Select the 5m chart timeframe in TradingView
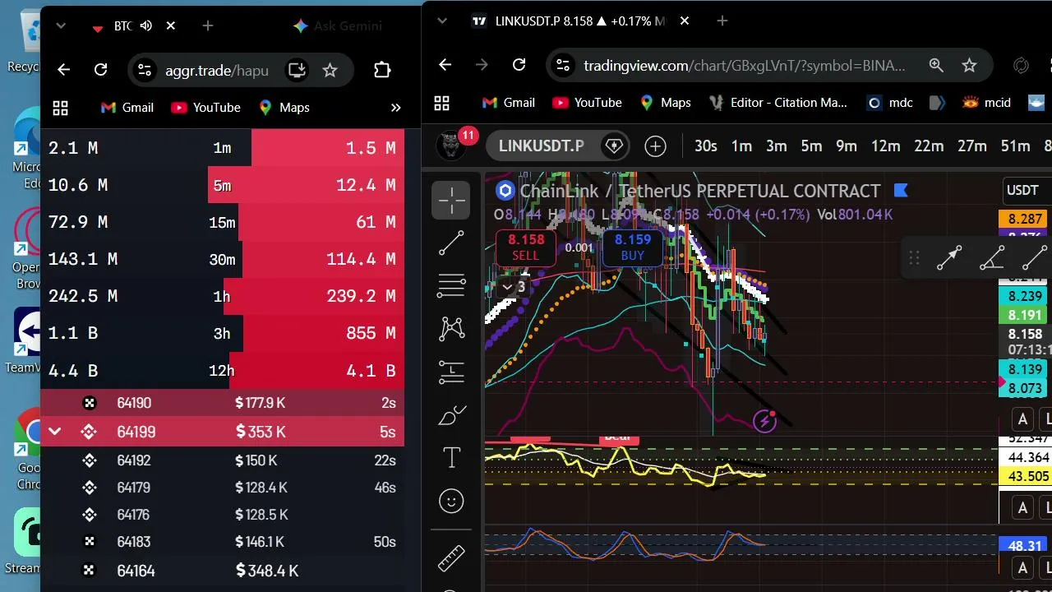This screenshot has height=592, width=1052. pyautogui.click(x=811, y=146)
